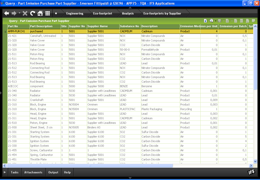Open the Help tab
Image resolution: width=260 pixels, height=180 pixels.
coord(67,172)
